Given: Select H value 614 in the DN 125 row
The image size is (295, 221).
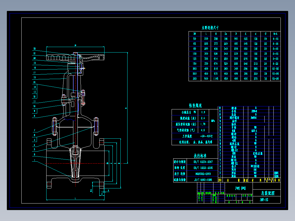Looking at the screenshot, I should point(216,59).
